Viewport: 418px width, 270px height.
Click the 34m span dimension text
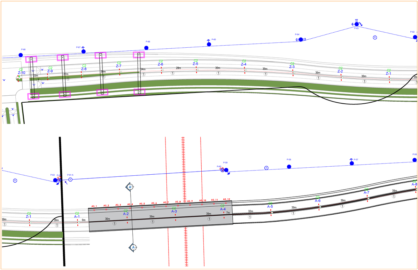(143, 70)
